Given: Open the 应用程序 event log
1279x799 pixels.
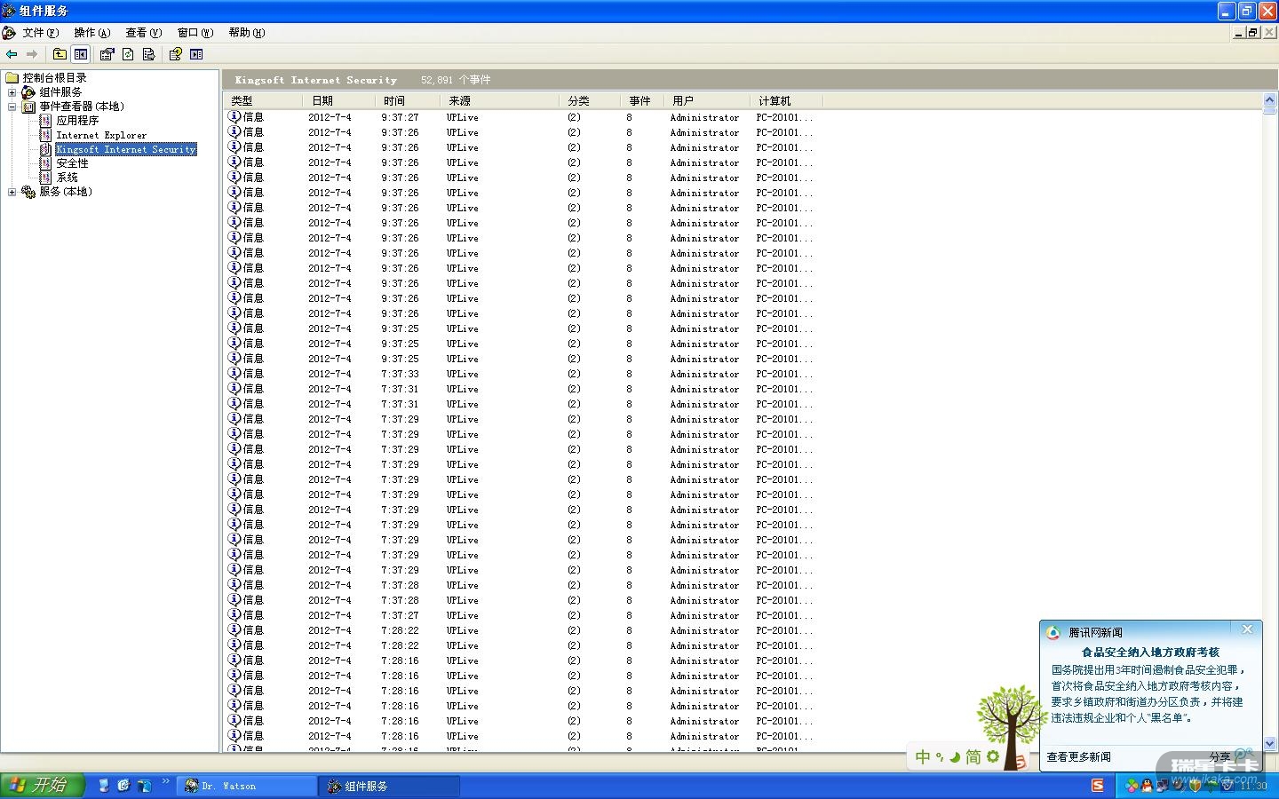Looking at the screenshot, I should coord(77,121).
